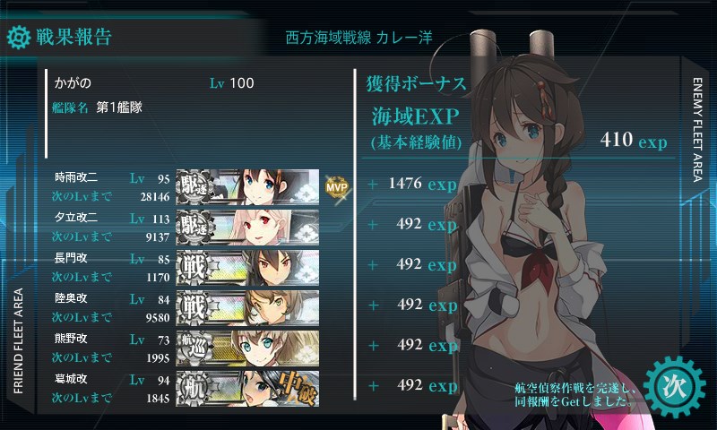This screenshot has height=430, width=717.
Task: Click the 西方海域戦線 カレー洋 map title
Action: click(x=359, y=38)
